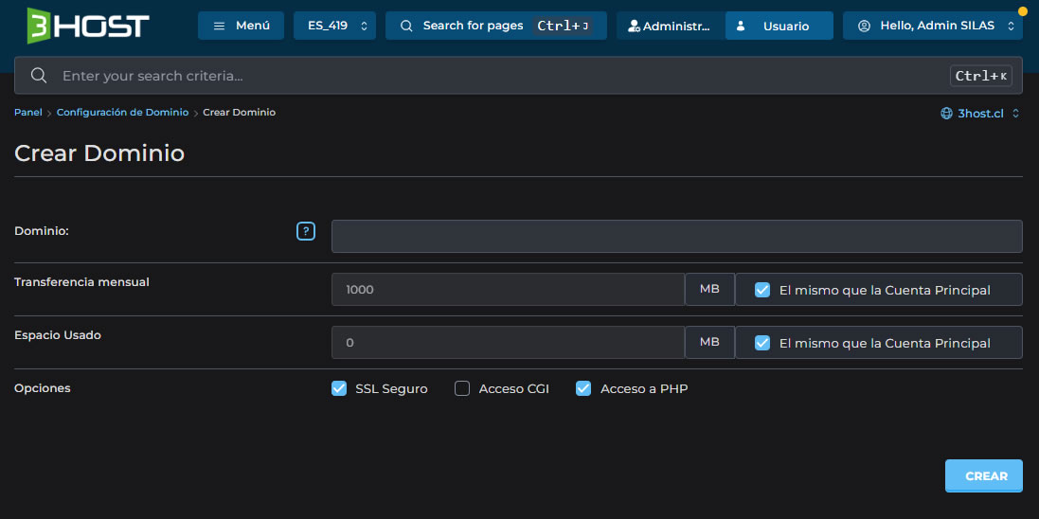
Task: Expand the 3host.cl domain selector
Action: (980, 114)
